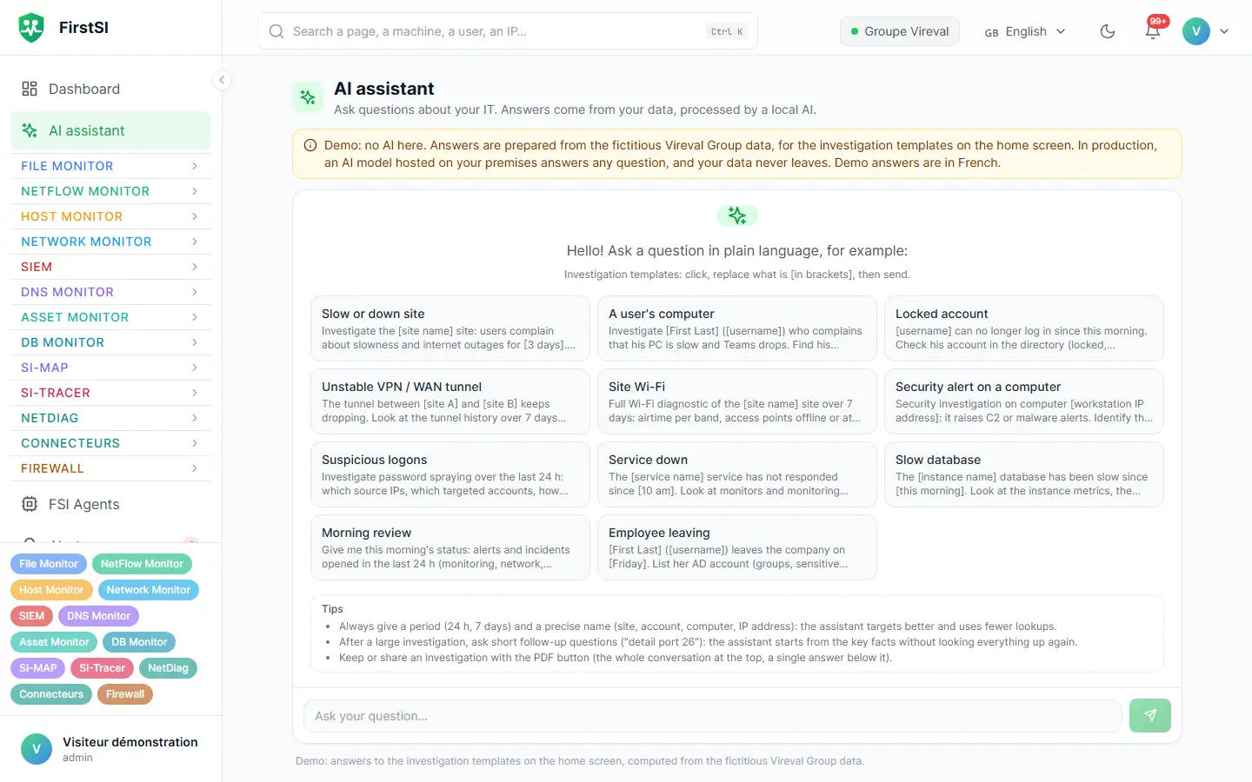Focus the top search bar field
The image size is (1252, 782).
click(x=508, y=31)
